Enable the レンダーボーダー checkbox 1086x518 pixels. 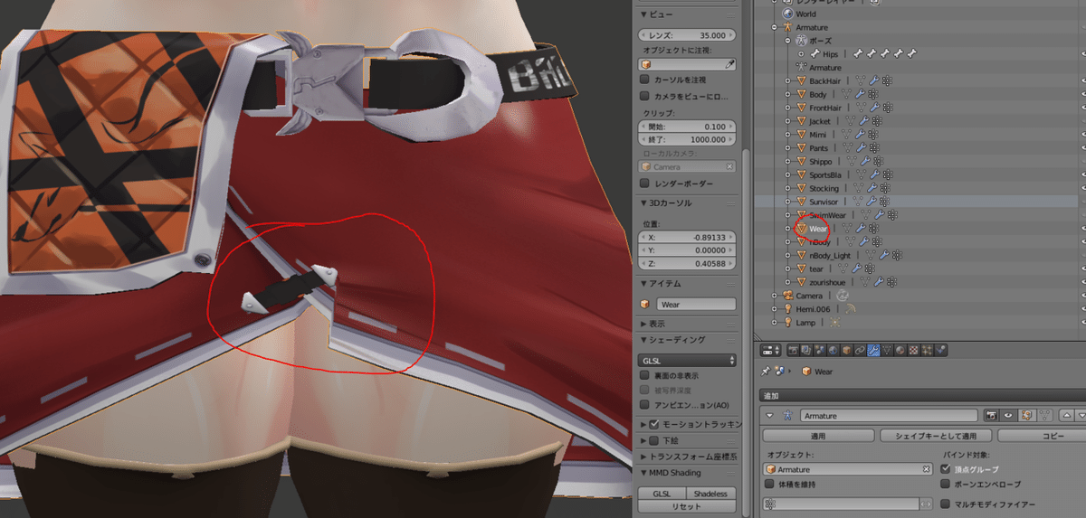click(x=644, y=183)
